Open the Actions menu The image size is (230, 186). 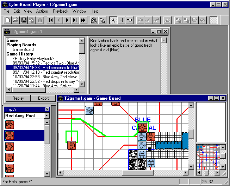42,11
